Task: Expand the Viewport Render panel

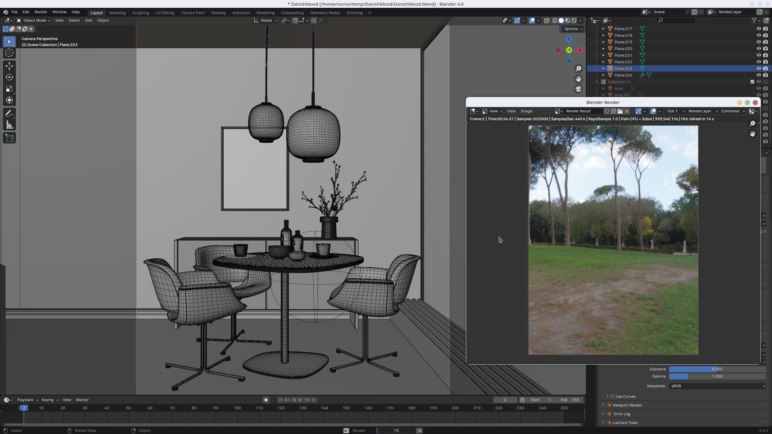Action: pos(627,405)
